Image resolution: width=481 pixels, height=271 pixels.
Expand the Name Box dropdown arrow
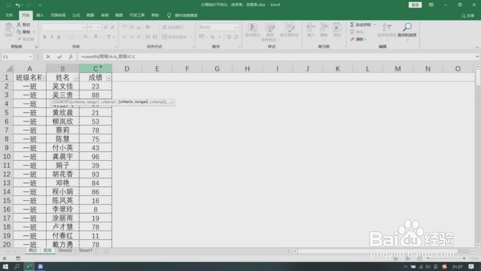(x=30, y=57)
